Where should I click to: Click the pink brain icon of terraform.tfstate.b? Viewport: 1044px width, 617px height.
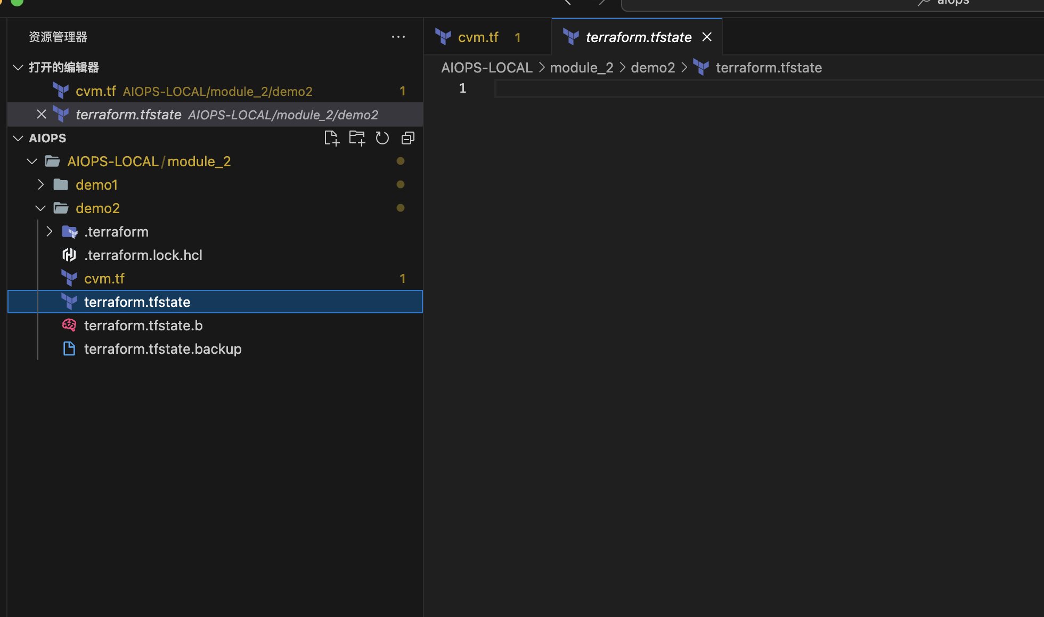pyautogui.click(x=69, y=325)
